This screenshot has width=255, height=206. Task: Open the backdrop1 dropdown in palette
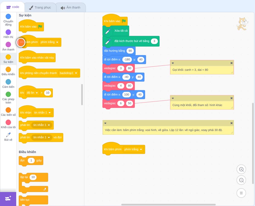tap(68, 73)
